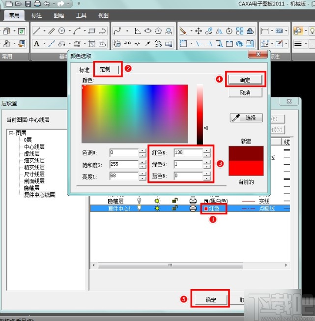This screenshot has height=321, width=315.
Task: Select the Arc drawing tool
Action: [77, 31]
